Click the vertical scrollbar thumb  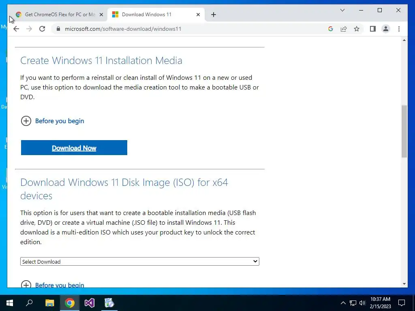404,131
